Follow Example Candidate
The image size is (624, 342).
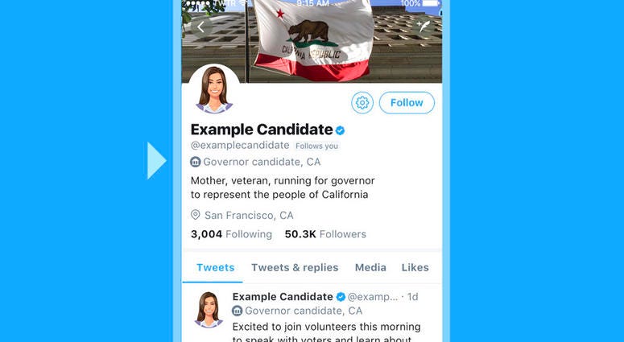[407, 103]
